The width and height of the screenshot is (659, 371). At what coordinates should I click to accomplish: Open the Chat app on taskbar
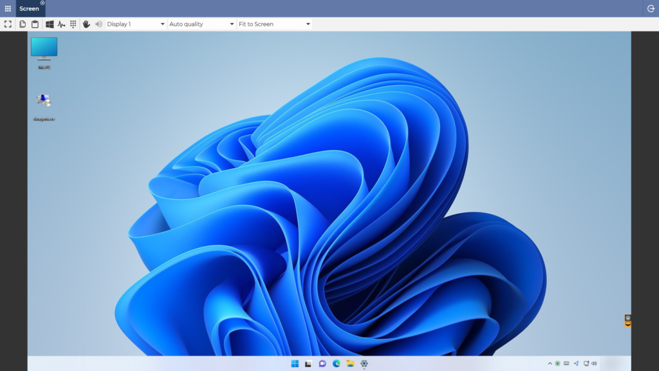[x=322, y=363]
